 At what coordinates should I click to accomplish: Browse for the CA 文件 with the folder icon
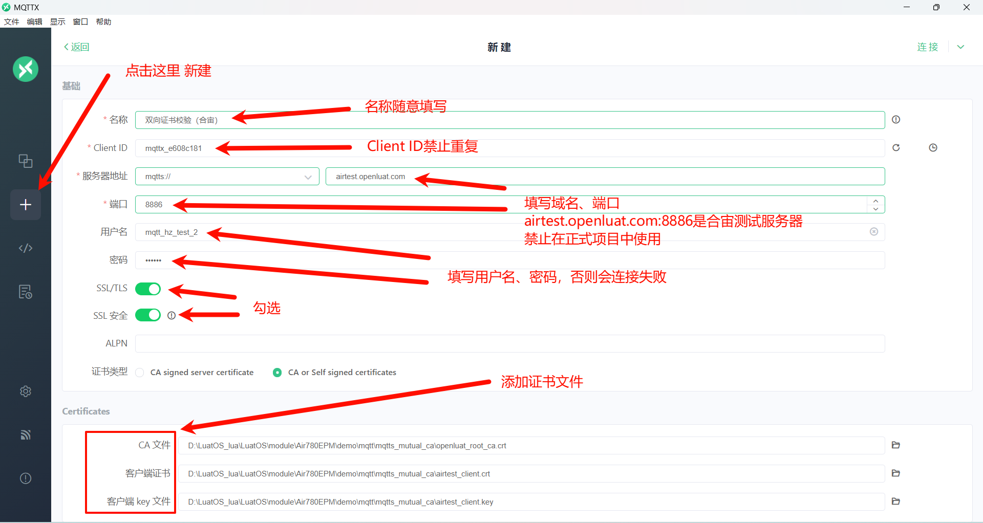896,445
